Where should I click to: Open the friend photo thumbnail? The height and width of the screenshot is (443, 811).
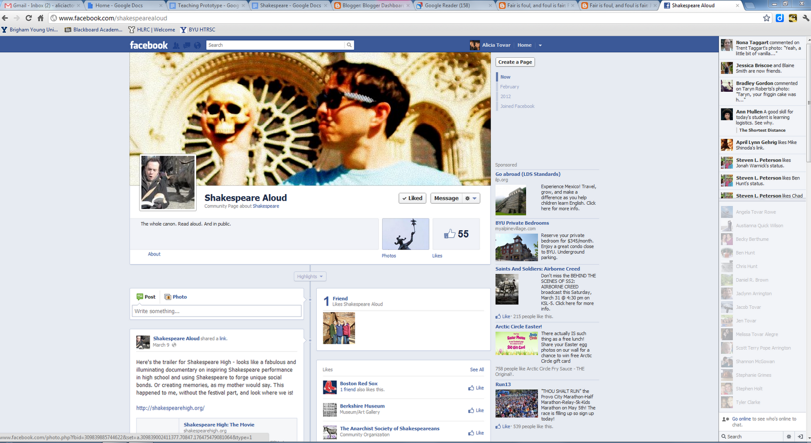pos(339,328)
